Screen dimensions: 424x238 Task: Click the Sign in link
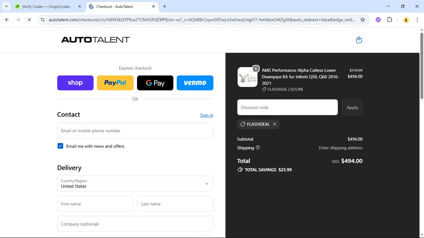tap(207, 115)
